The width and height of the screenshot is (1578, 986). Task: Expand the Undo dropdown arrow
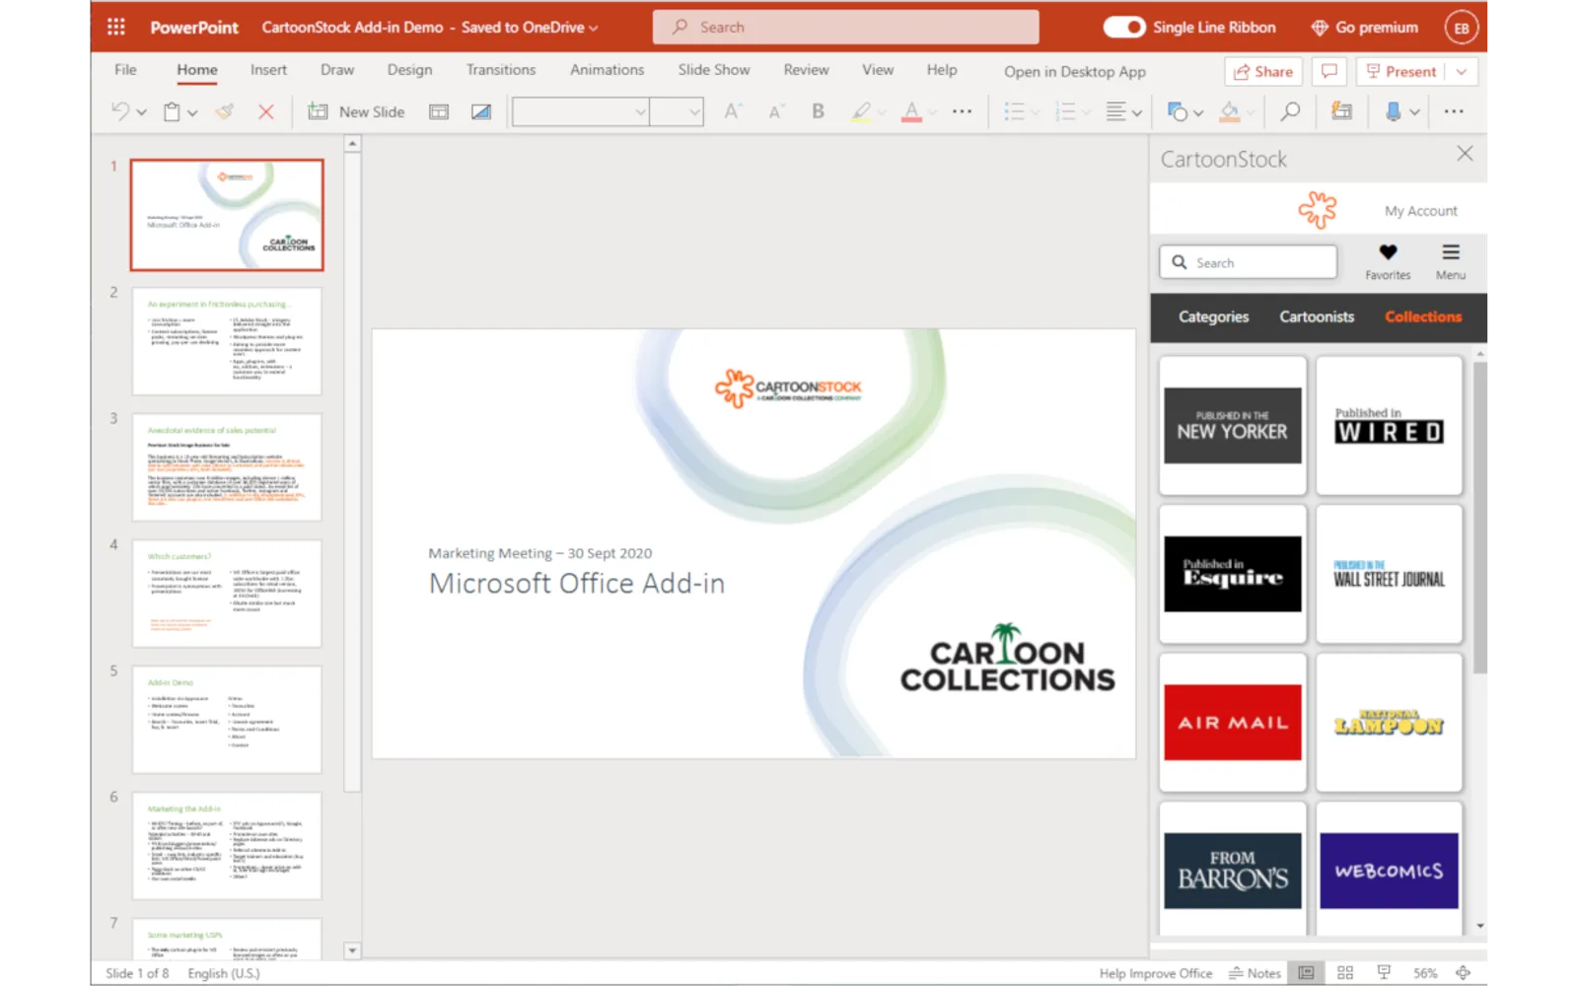(142, 112)
